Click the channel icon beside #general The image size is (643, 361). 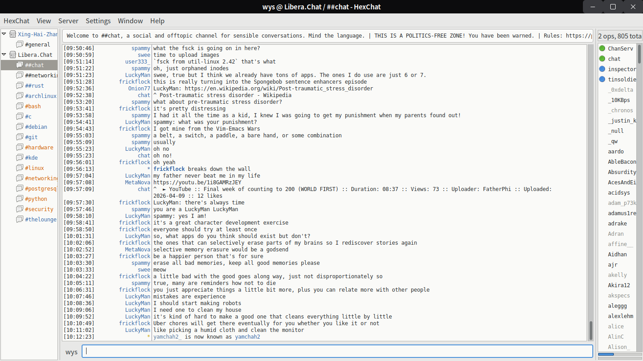(19, 44)
